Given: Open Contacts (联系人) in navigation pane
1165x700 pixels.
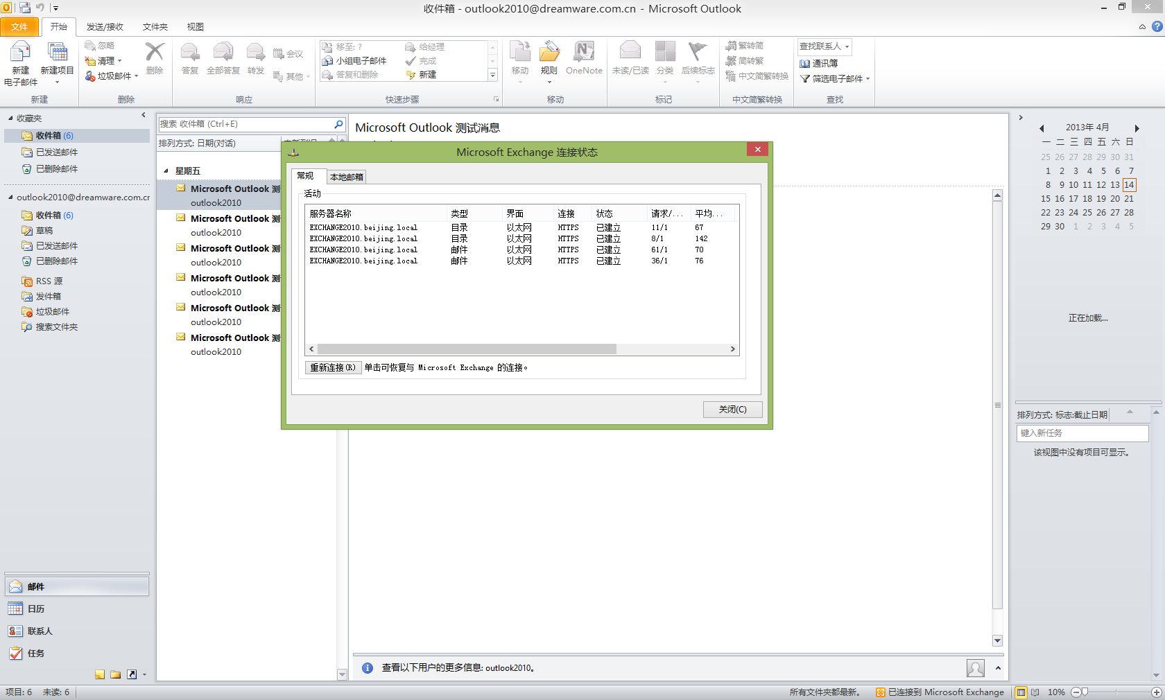Looking at the screenshot, I should pyautogui.click(x=77, y=631).
